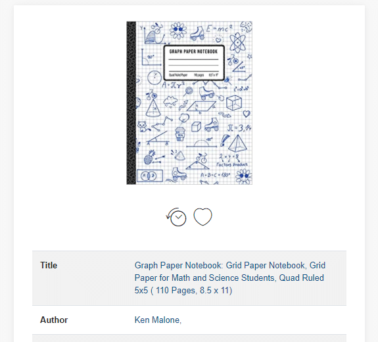This screenshot has height=342, width=378.
Task: Click the bold Author field label
Action: (54, 320)
